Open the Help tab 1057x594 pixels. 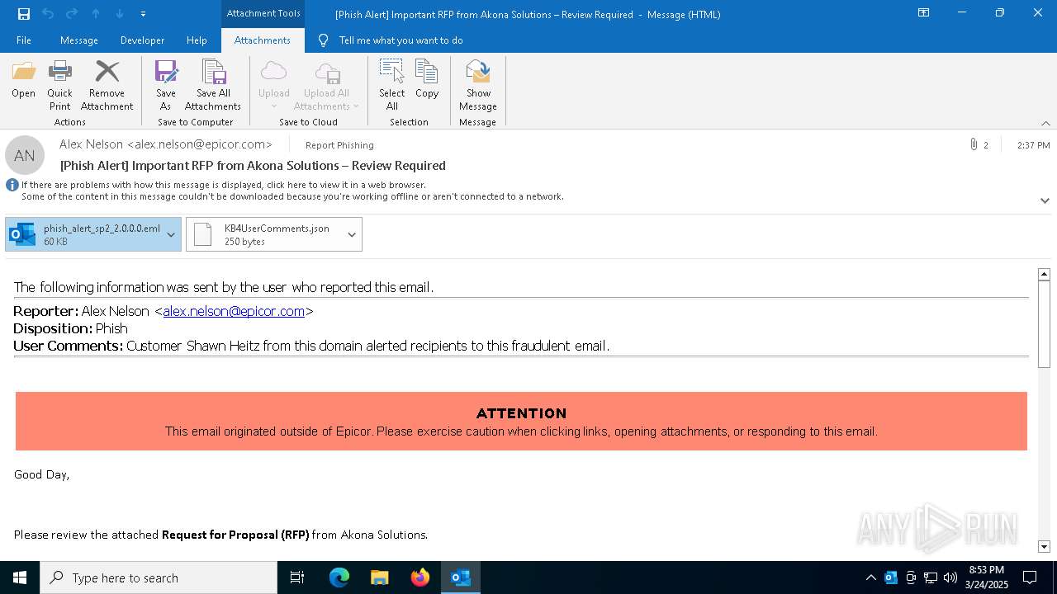point(197,40)
